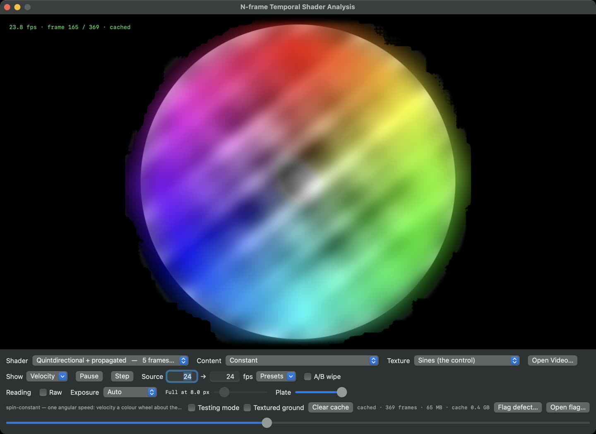
Task: Click the Open flag... button
Action: coord(568,408)
